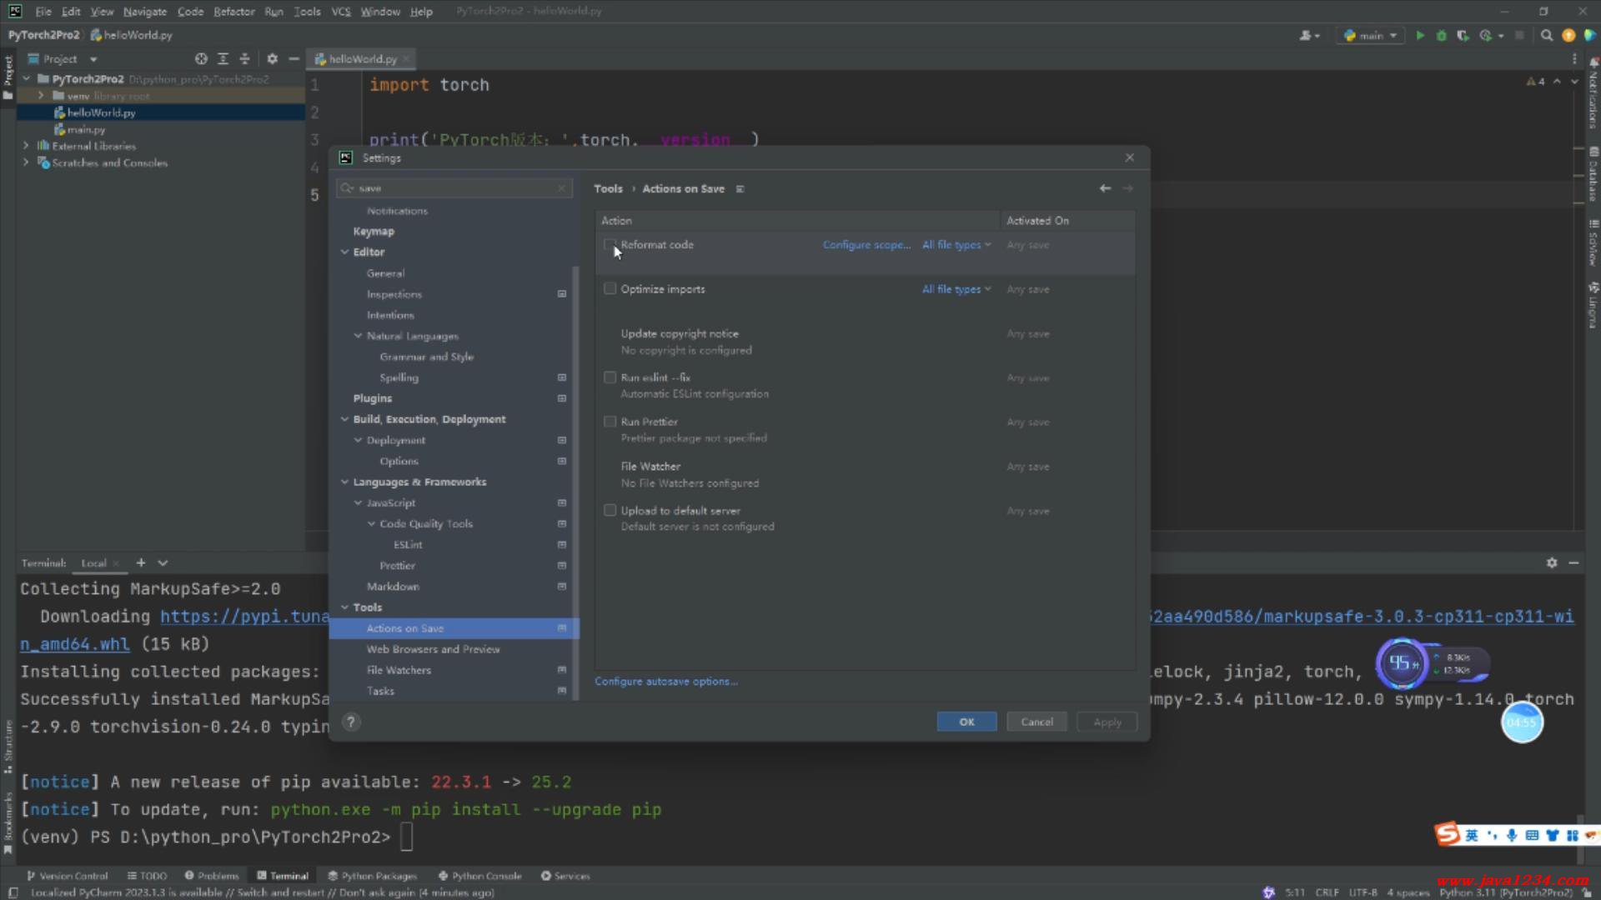Click the help question mark button

tap(351, 722)
